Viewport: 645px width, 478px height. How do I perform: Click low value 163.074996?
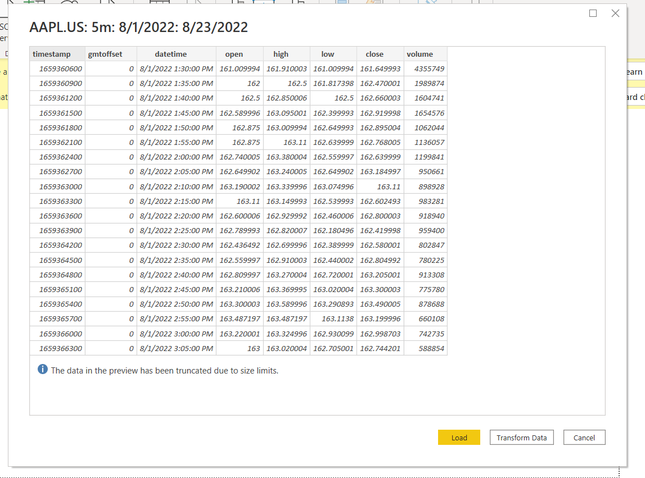coord(333,186)
